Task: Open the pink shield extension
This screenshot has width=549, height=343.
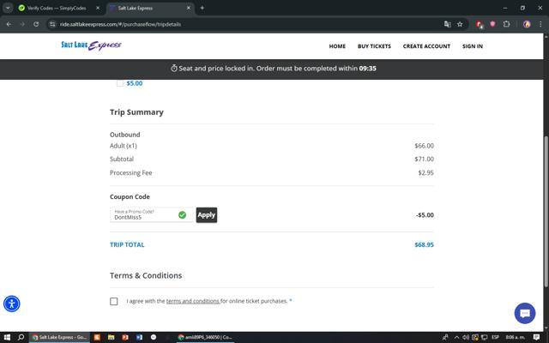Action: tap(492, 24)
